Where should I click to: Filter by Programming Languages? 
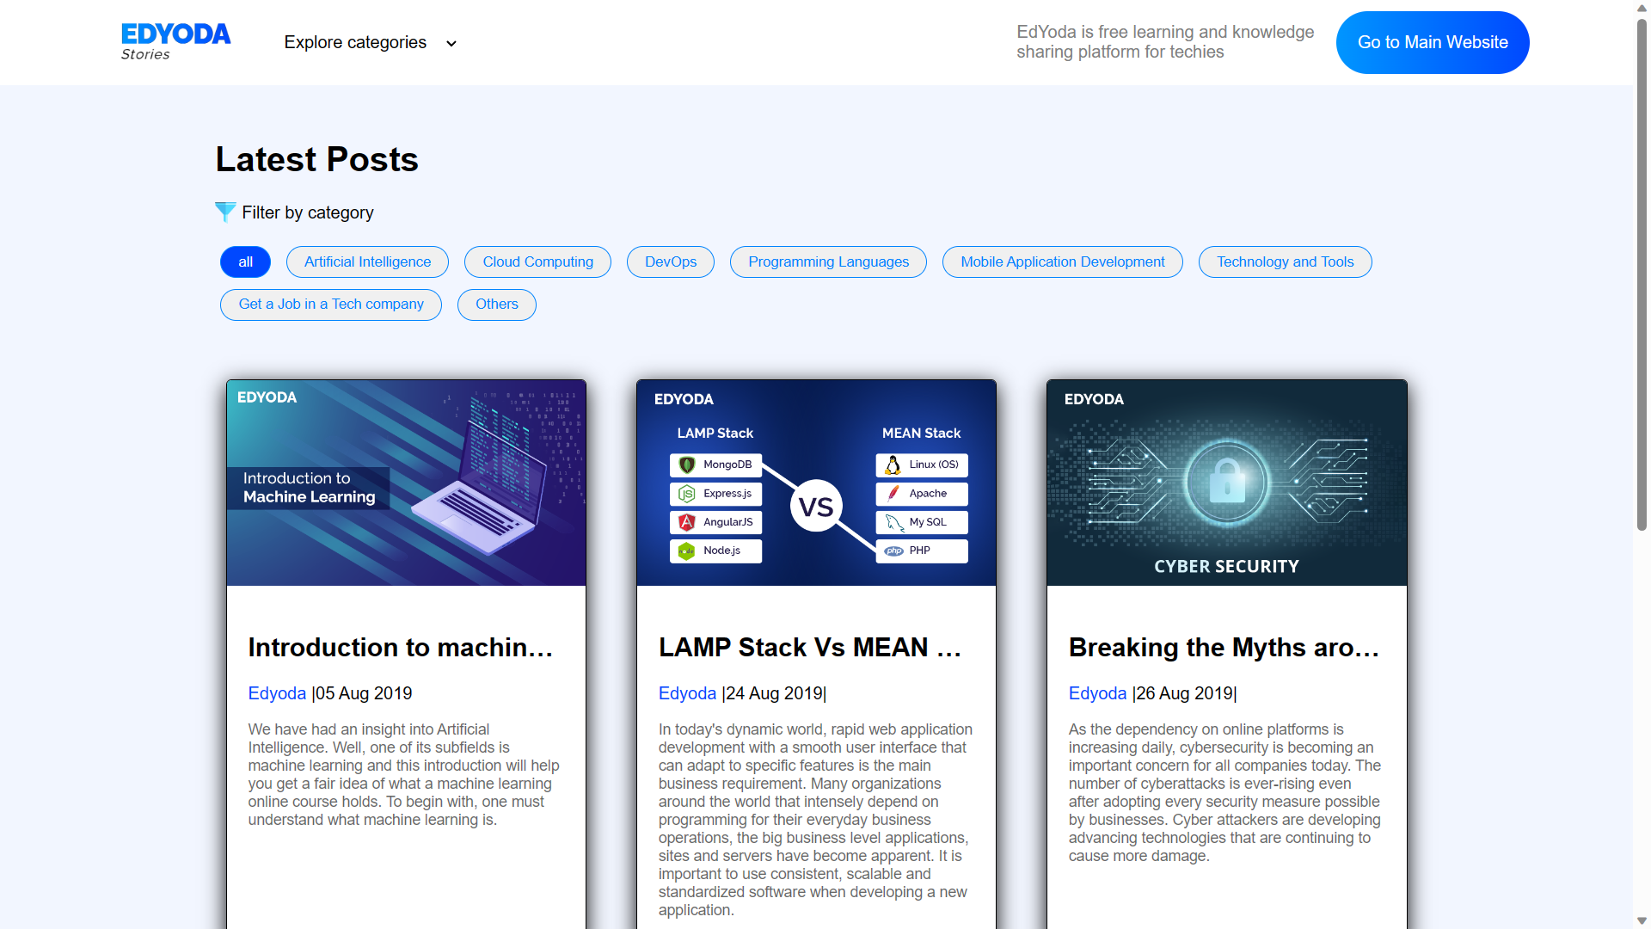coord(828,261)
